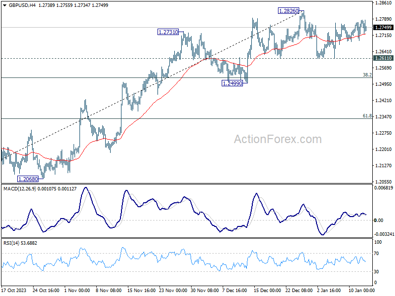Click the 1.20680 bottom price label
395x296 pixels.
pyautogui.click(x=28, y=179)
